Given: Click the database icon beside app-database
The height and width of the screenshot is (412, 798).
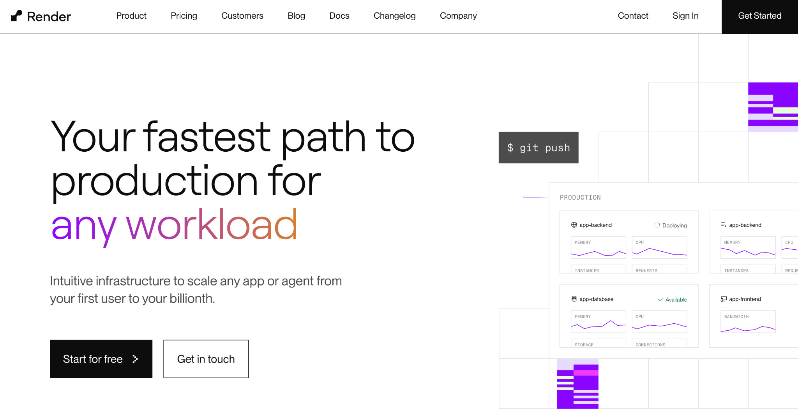Looking at the screenshot, I should (x=573, y=299).
